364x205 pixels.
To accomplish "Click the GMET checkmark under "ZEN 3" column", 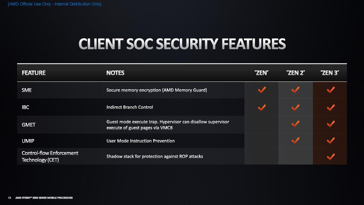I will click(330, 124).
